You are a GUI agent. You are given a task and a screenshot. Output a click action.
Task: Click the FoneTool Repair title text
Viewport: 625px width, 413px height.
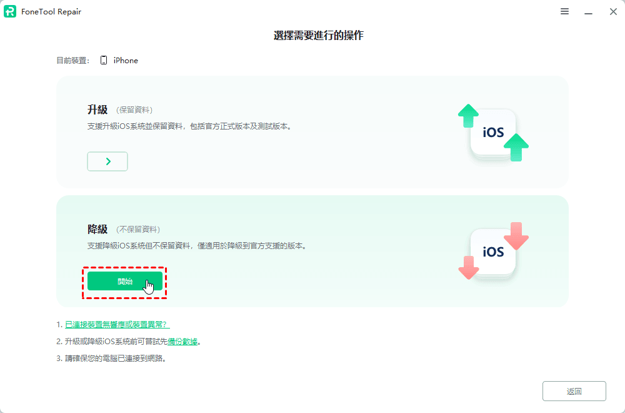pos(52,12)
